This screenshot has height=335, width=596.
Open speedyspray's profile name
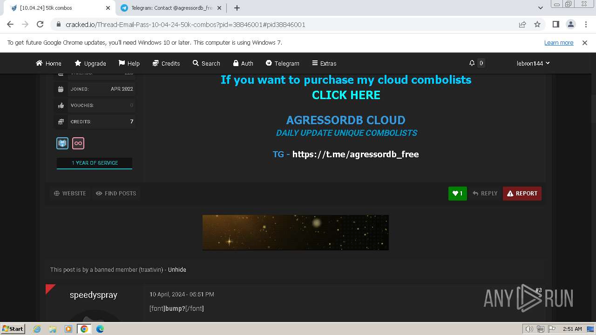coord(94,295)
